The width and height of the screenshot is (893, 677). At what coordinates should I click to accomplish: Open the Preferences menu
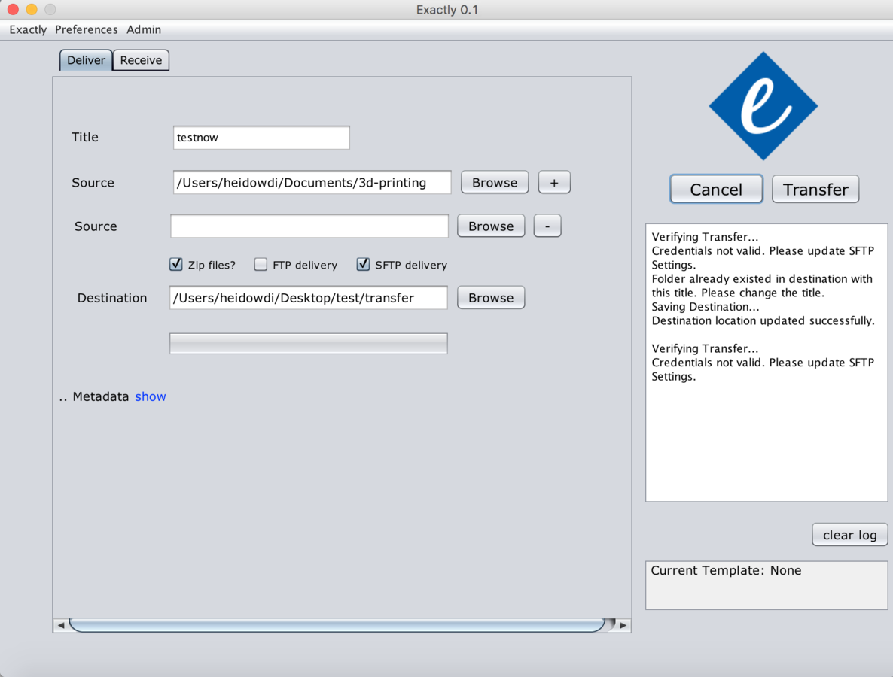point(86,29)
